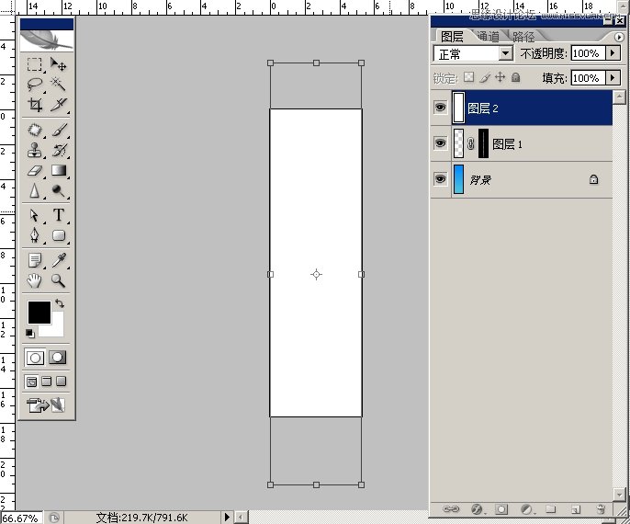
Task: Select the Lasso tool
Action: [35, 84]
